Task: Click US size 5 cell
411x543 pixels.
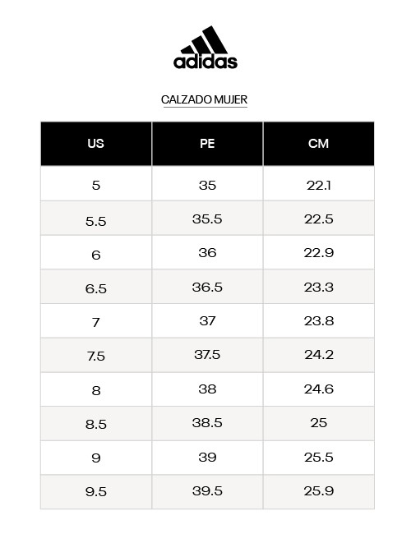Action: (x=96, y=183)
